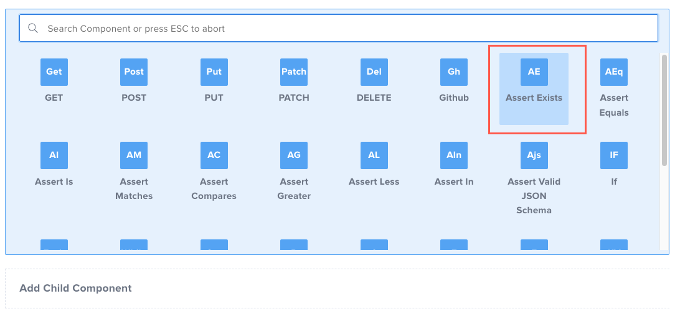Screen dimensions: 680x314
Task: Add Assert Valid JSON Schema component
Action: 534,155
